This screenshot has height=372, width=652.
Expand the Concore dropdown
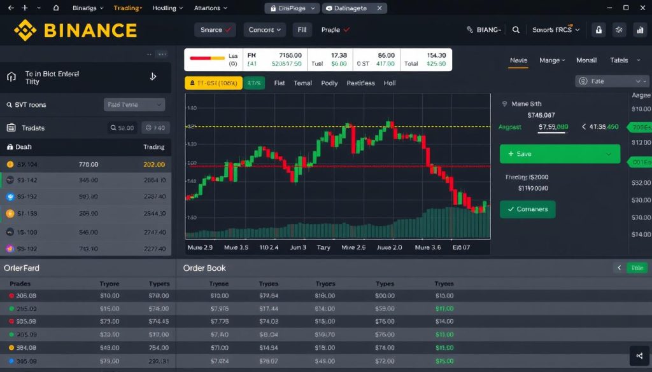tap(264, 30)
